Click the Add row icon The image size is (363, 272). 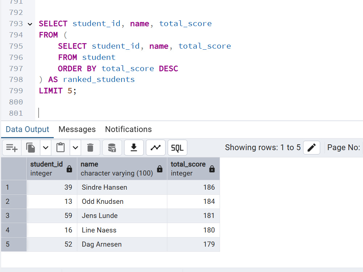pos(12,148)
